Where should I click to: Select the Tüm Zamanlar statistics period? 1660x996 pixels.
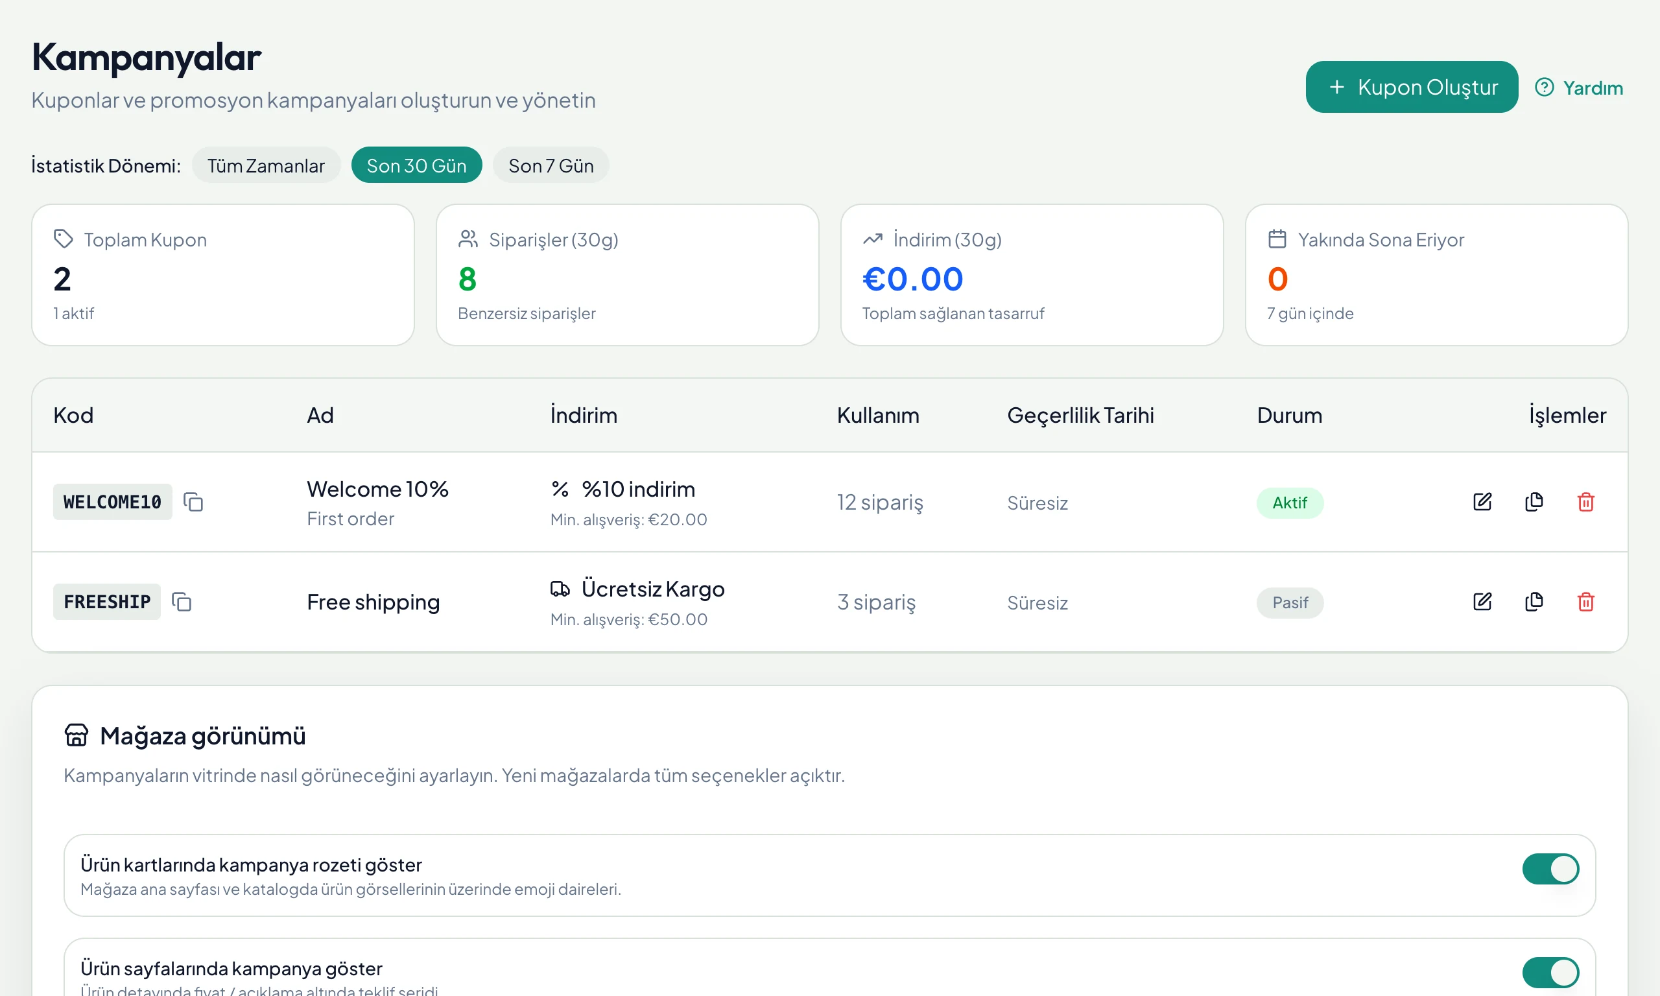[266, 165]
